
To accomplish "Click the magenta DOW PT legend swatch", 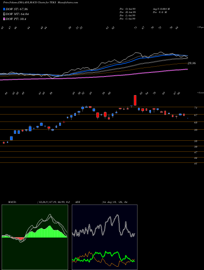I will tap(4, 19).
